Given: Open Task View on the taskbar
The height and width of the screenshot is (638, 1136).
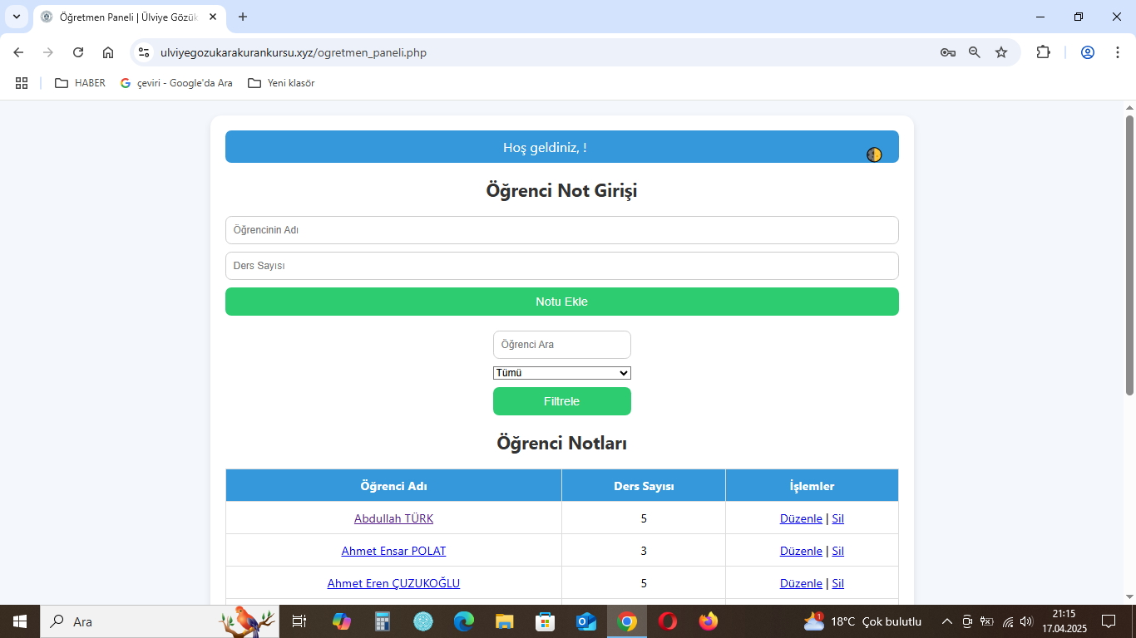Looking at the screenshot, I should click(299, 621).
